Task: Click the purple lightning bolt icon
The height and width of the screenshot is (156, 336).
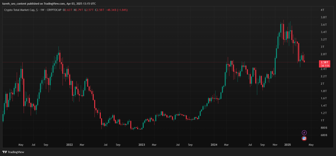Action: [304, 132]
